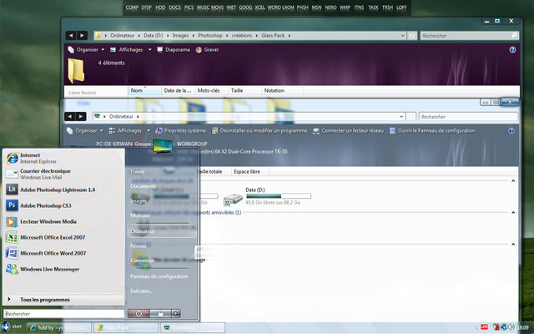Viewport: 534px width, 334px height.
Task: Click the Data (D:) usage bar
Action: click(x=278, y=196)
